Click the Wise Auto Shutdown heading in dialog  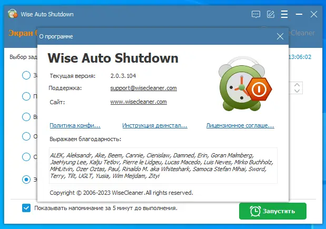[x=113, y=58]
